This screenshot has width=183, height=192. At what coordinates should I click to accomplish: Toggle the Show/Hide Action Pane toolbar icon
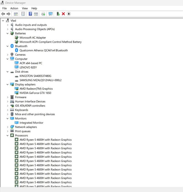tap(36, 14)
